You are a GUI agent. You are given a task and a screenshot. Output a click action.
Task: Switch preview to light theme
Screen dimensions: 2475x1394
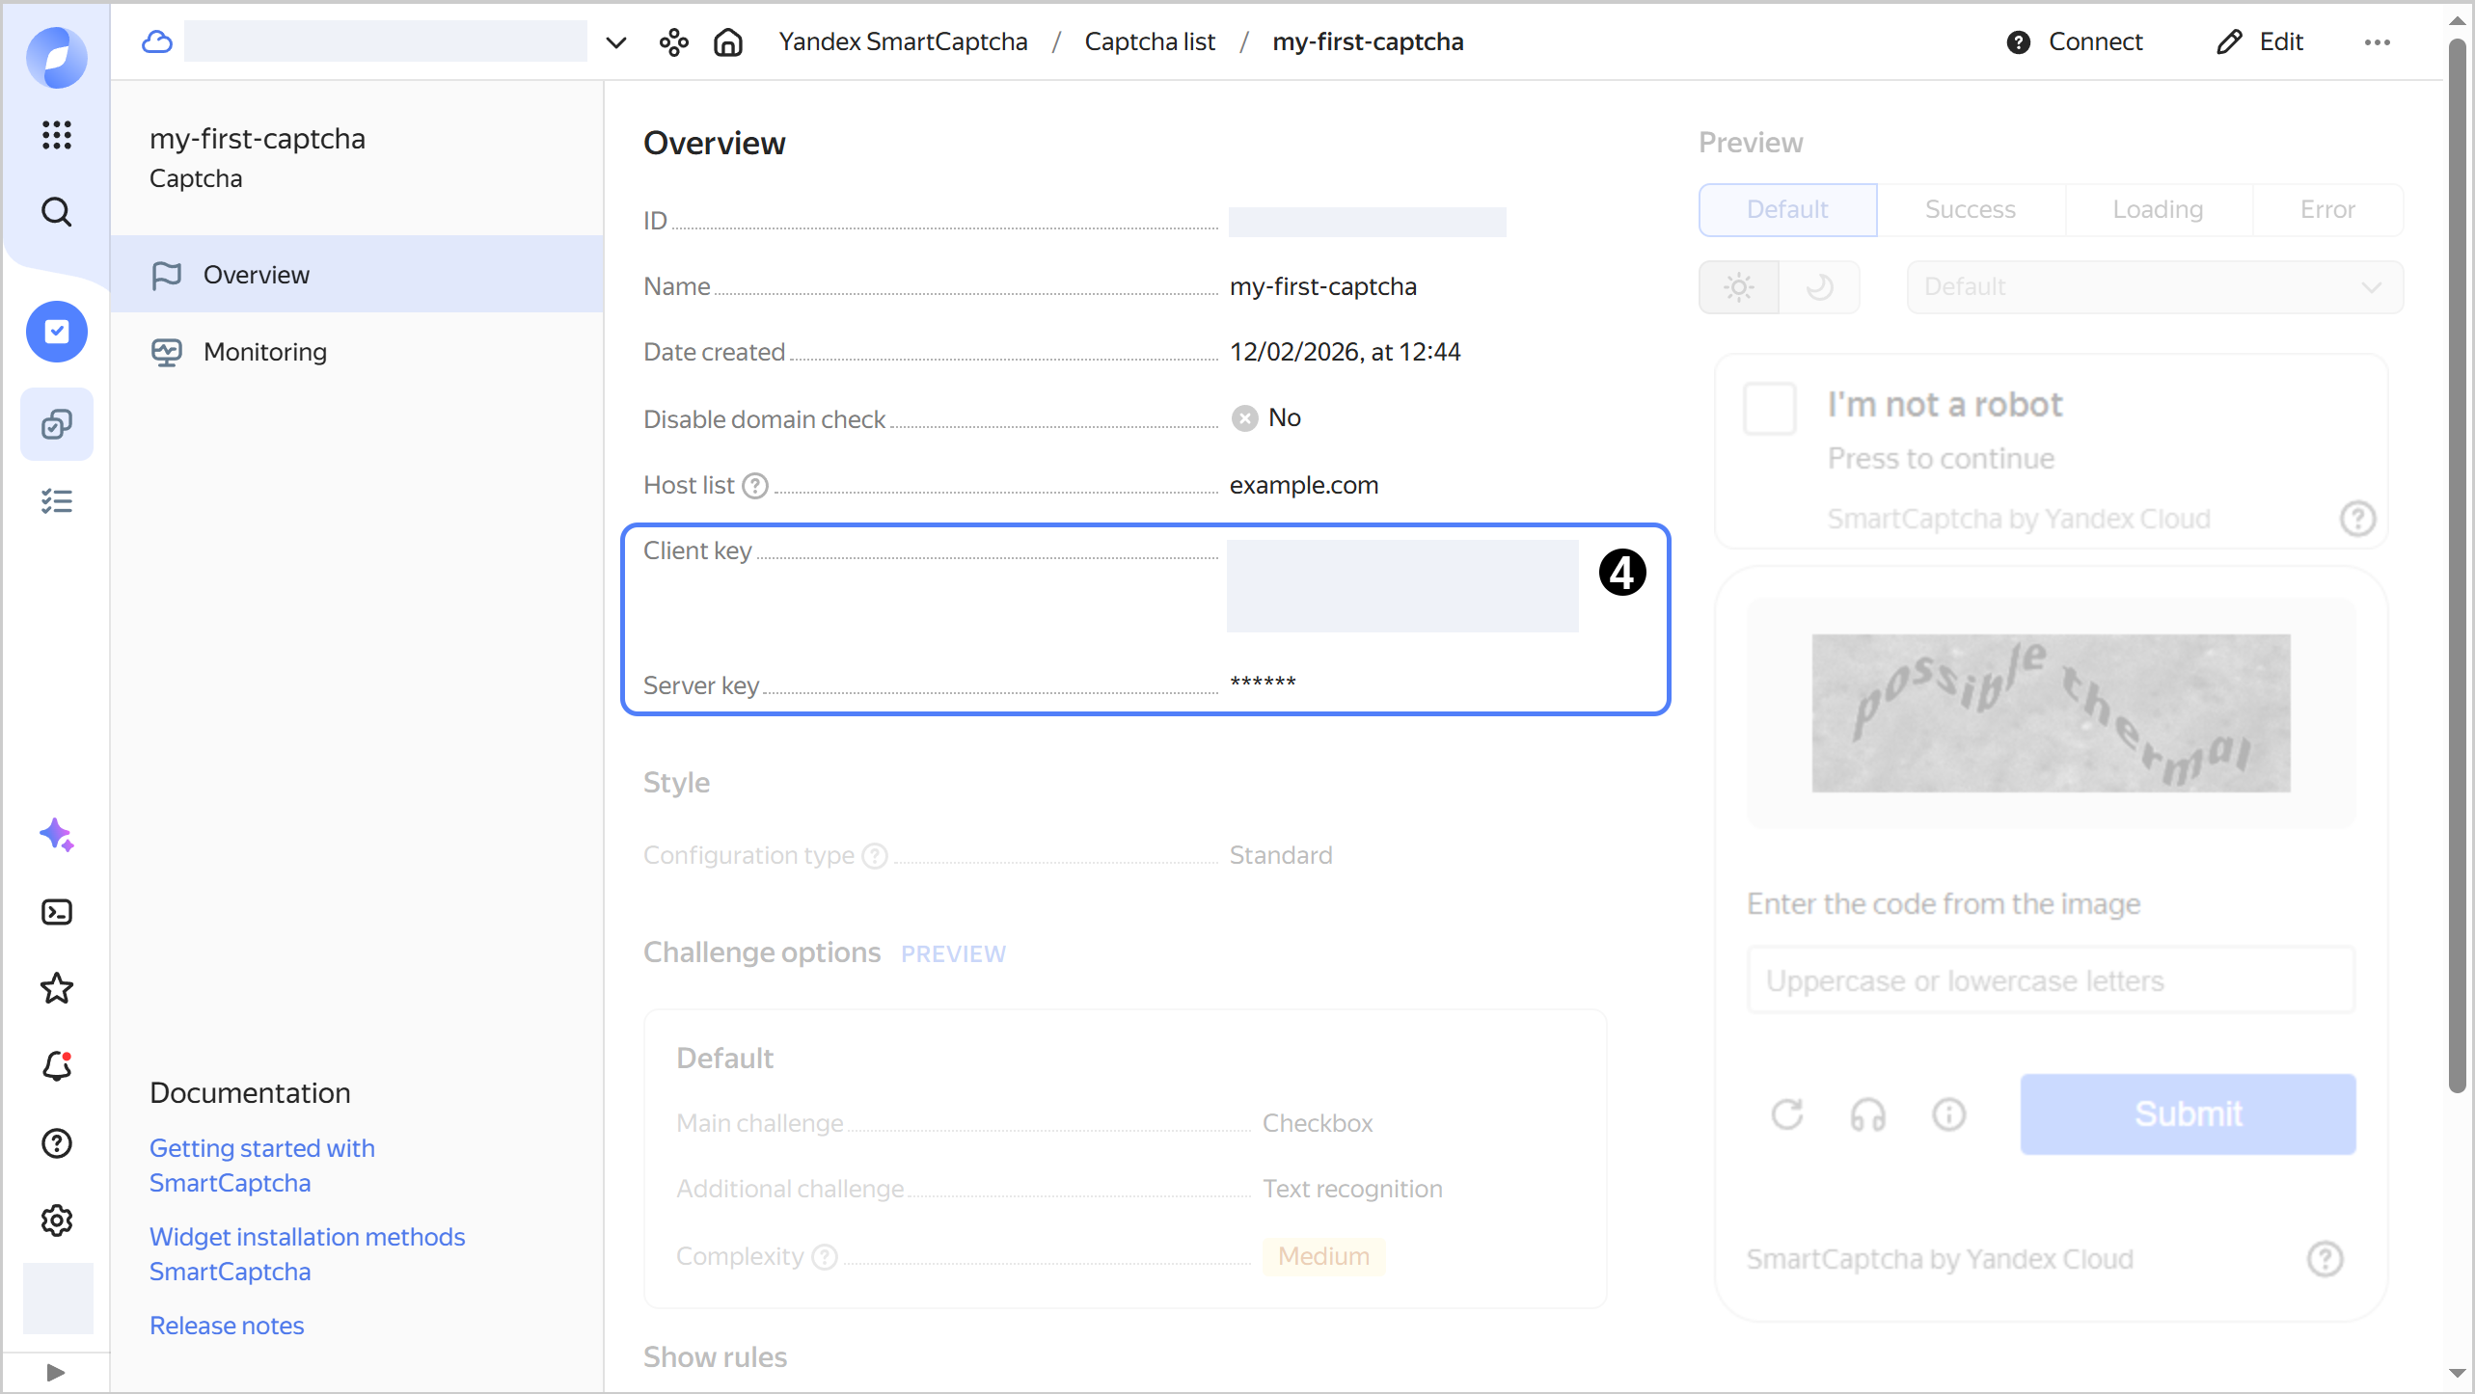tap(1739, 287)
